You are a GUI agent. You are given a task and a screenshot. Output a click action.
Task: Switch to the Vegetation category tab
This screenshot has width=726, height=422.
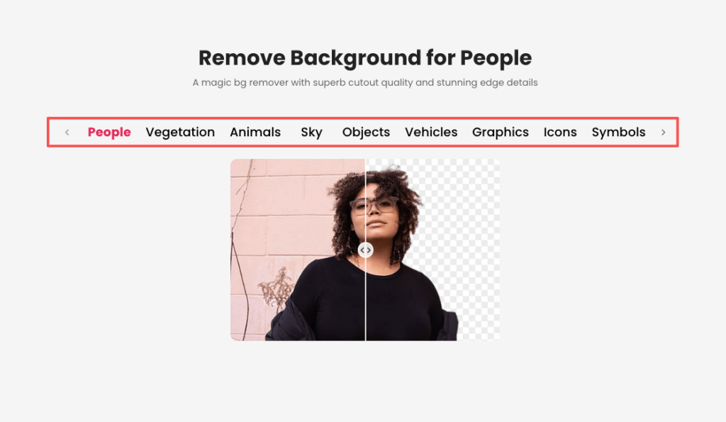[x=180, y=133]
